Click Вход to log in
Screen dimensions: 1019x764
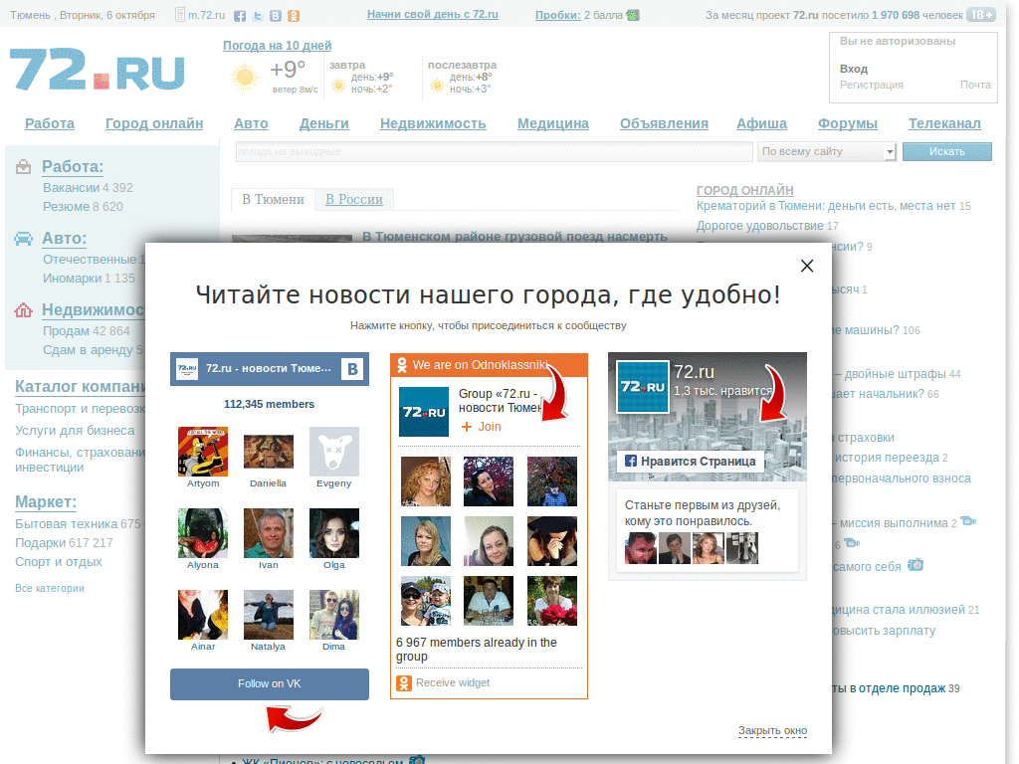853,69
